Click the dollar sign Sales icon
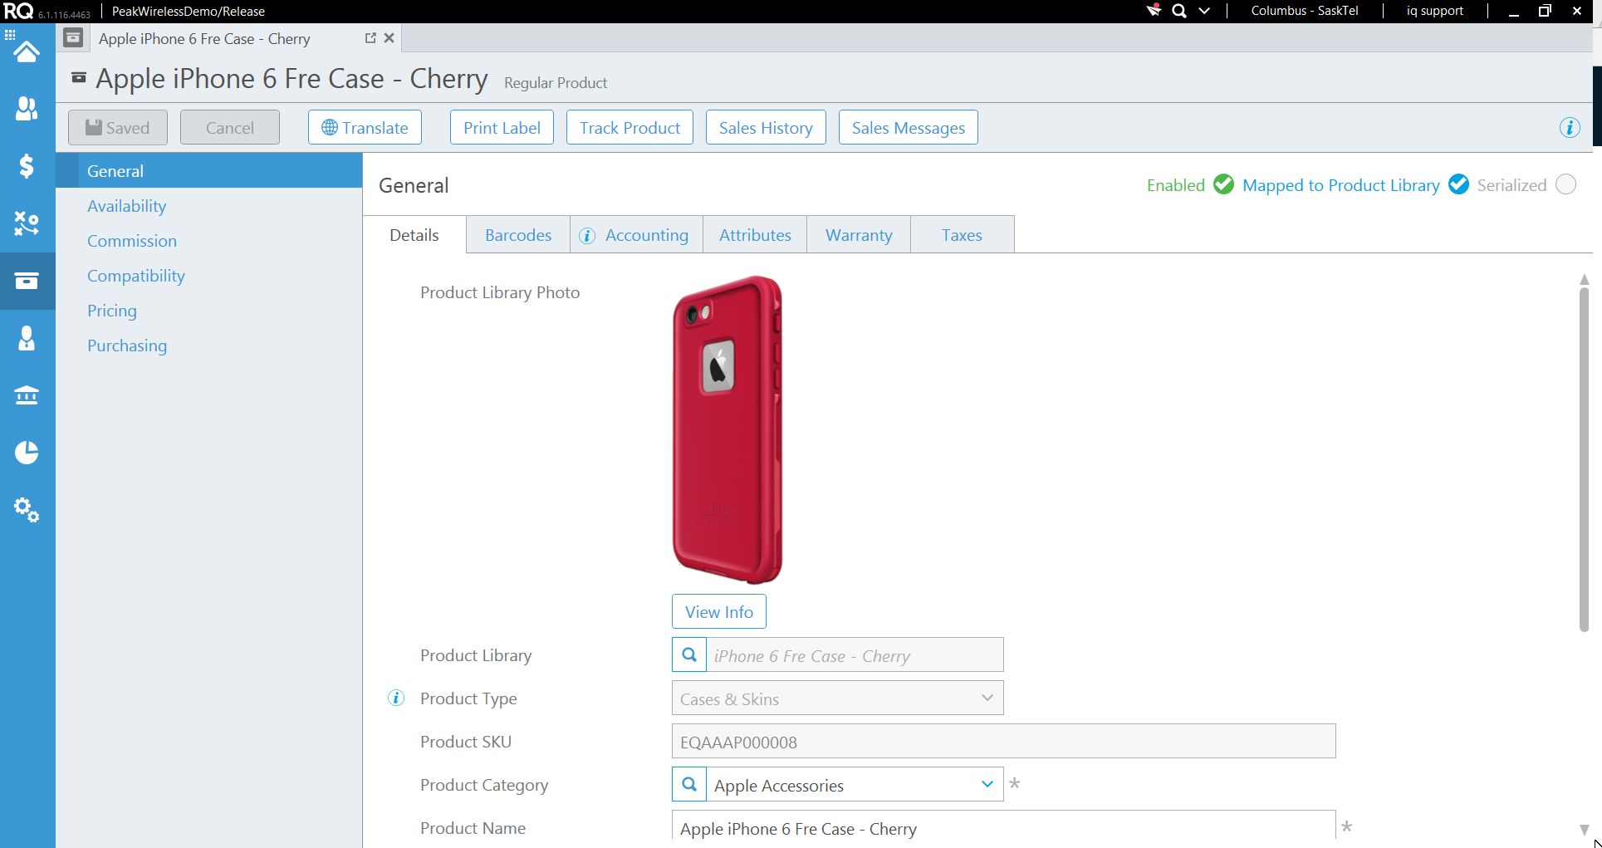This screenshot has width=1602, height=848. (x=27, y=166)
